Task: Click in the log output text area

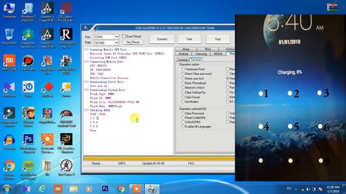Action: click(128, 101)
